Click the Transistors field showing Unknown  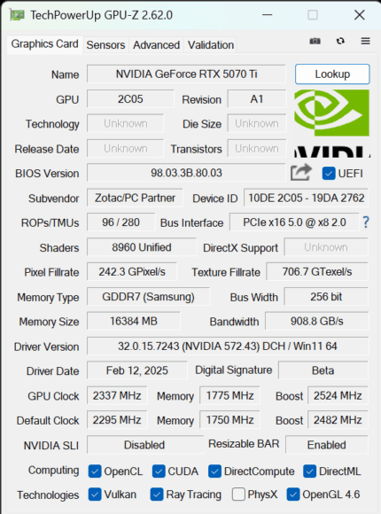[x=257, y=149]
